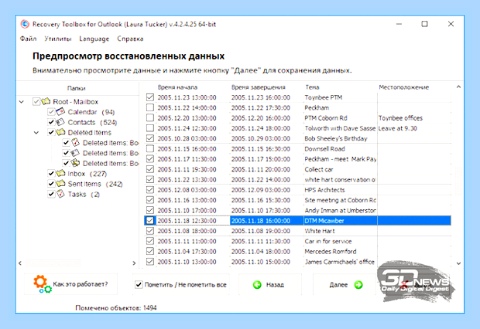Open the Файл menu
The image size is (480, 329).
click(28, 39)
